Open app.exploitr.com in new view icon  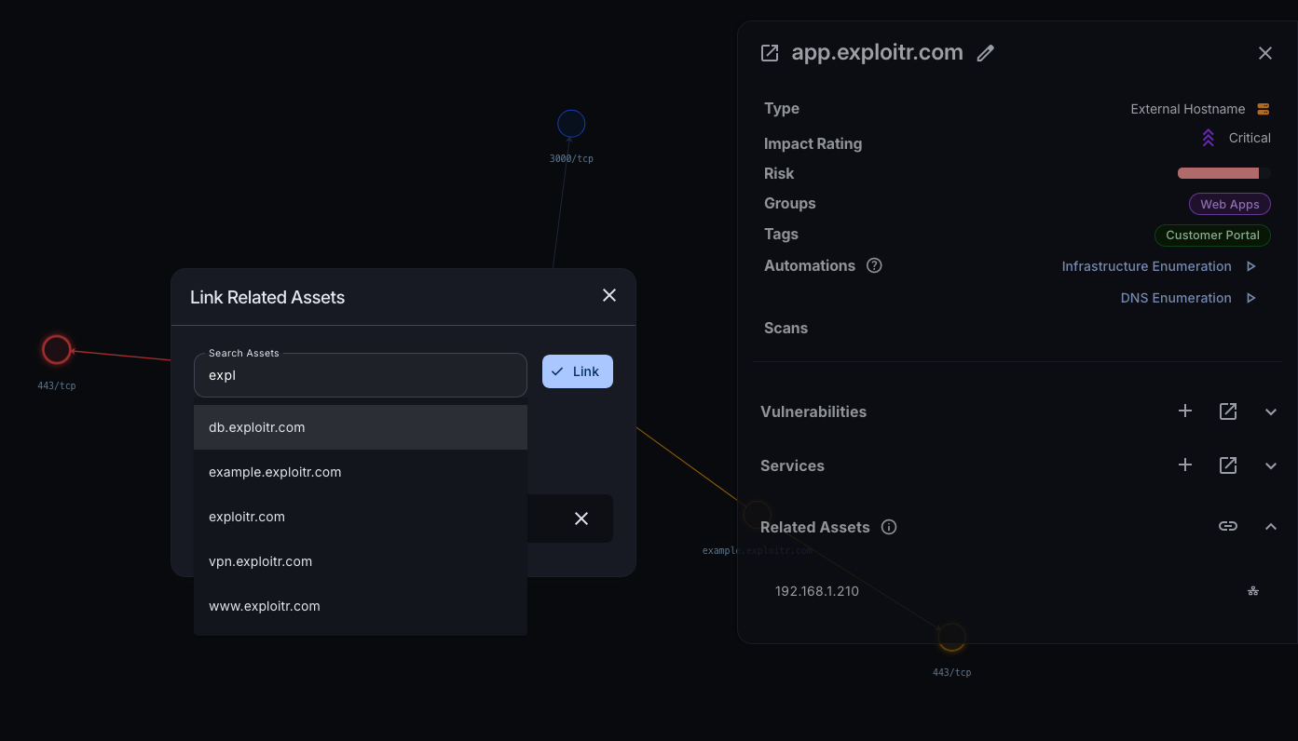(770, 53)
